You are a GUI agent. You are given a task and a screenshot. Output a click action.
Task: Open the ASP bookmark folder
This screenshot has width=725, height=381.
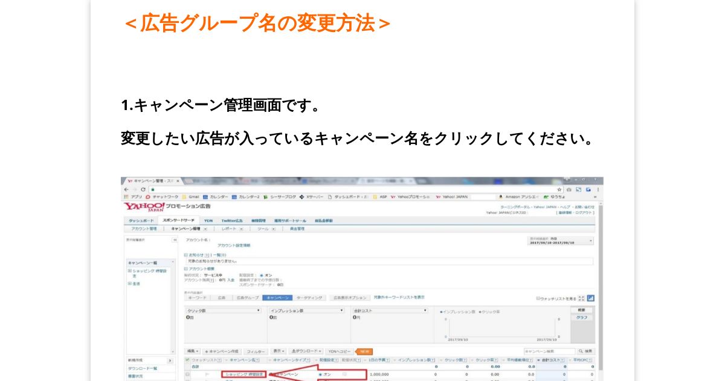380,197
